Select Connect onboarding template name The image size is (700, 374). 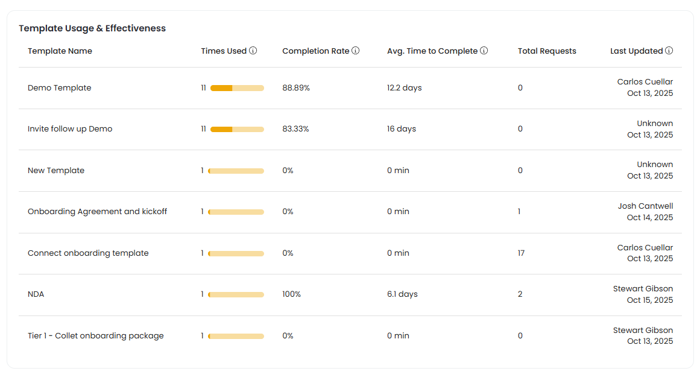pos(88,253)
